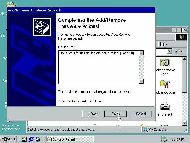
Task: Click the Device status text box
Action: click(x=101, y=67)
